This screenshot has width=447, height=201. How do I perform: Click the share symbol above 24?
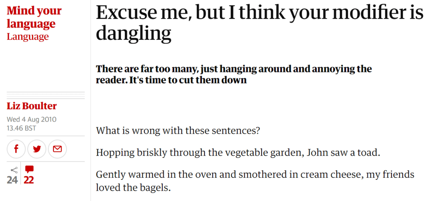14,170
